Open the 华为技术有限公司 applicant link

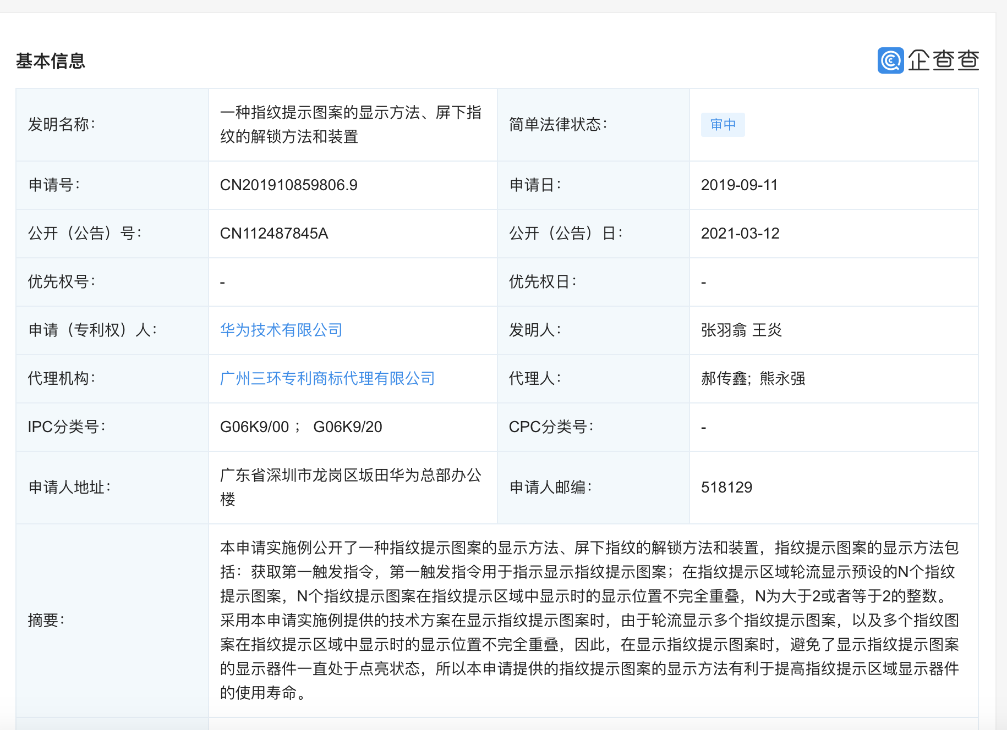(x=281, y=330)
